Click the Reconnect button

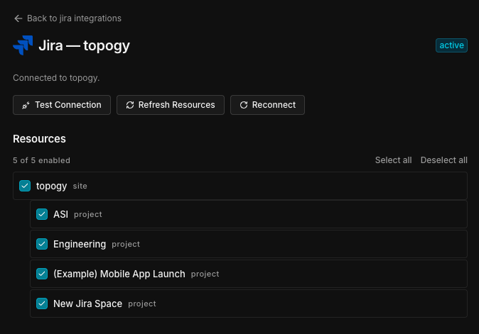[267, 105]
